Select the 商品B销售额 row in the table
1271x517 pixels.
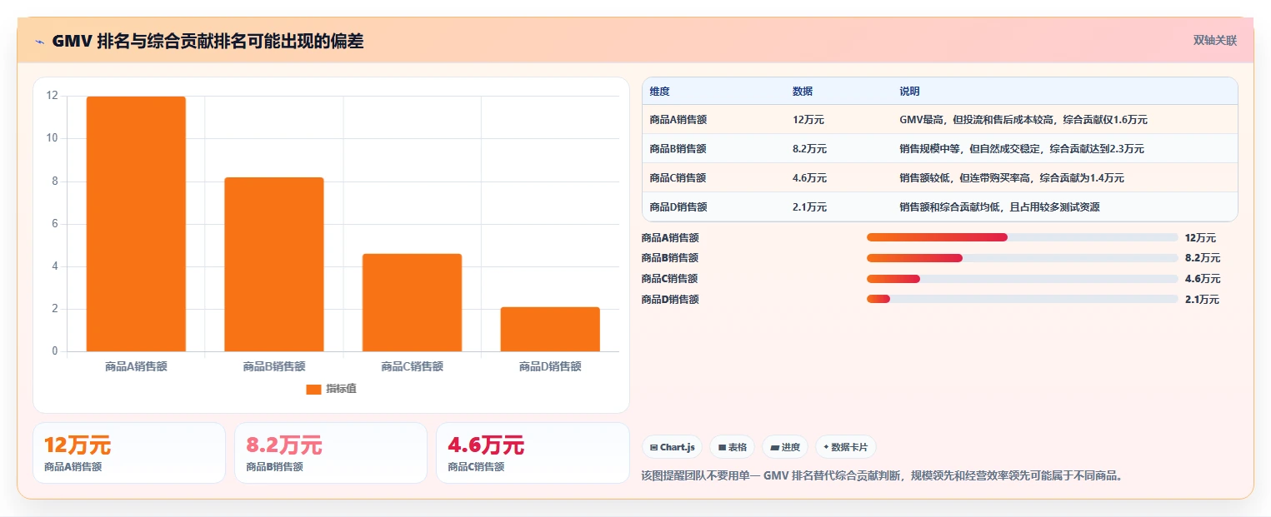940,149
